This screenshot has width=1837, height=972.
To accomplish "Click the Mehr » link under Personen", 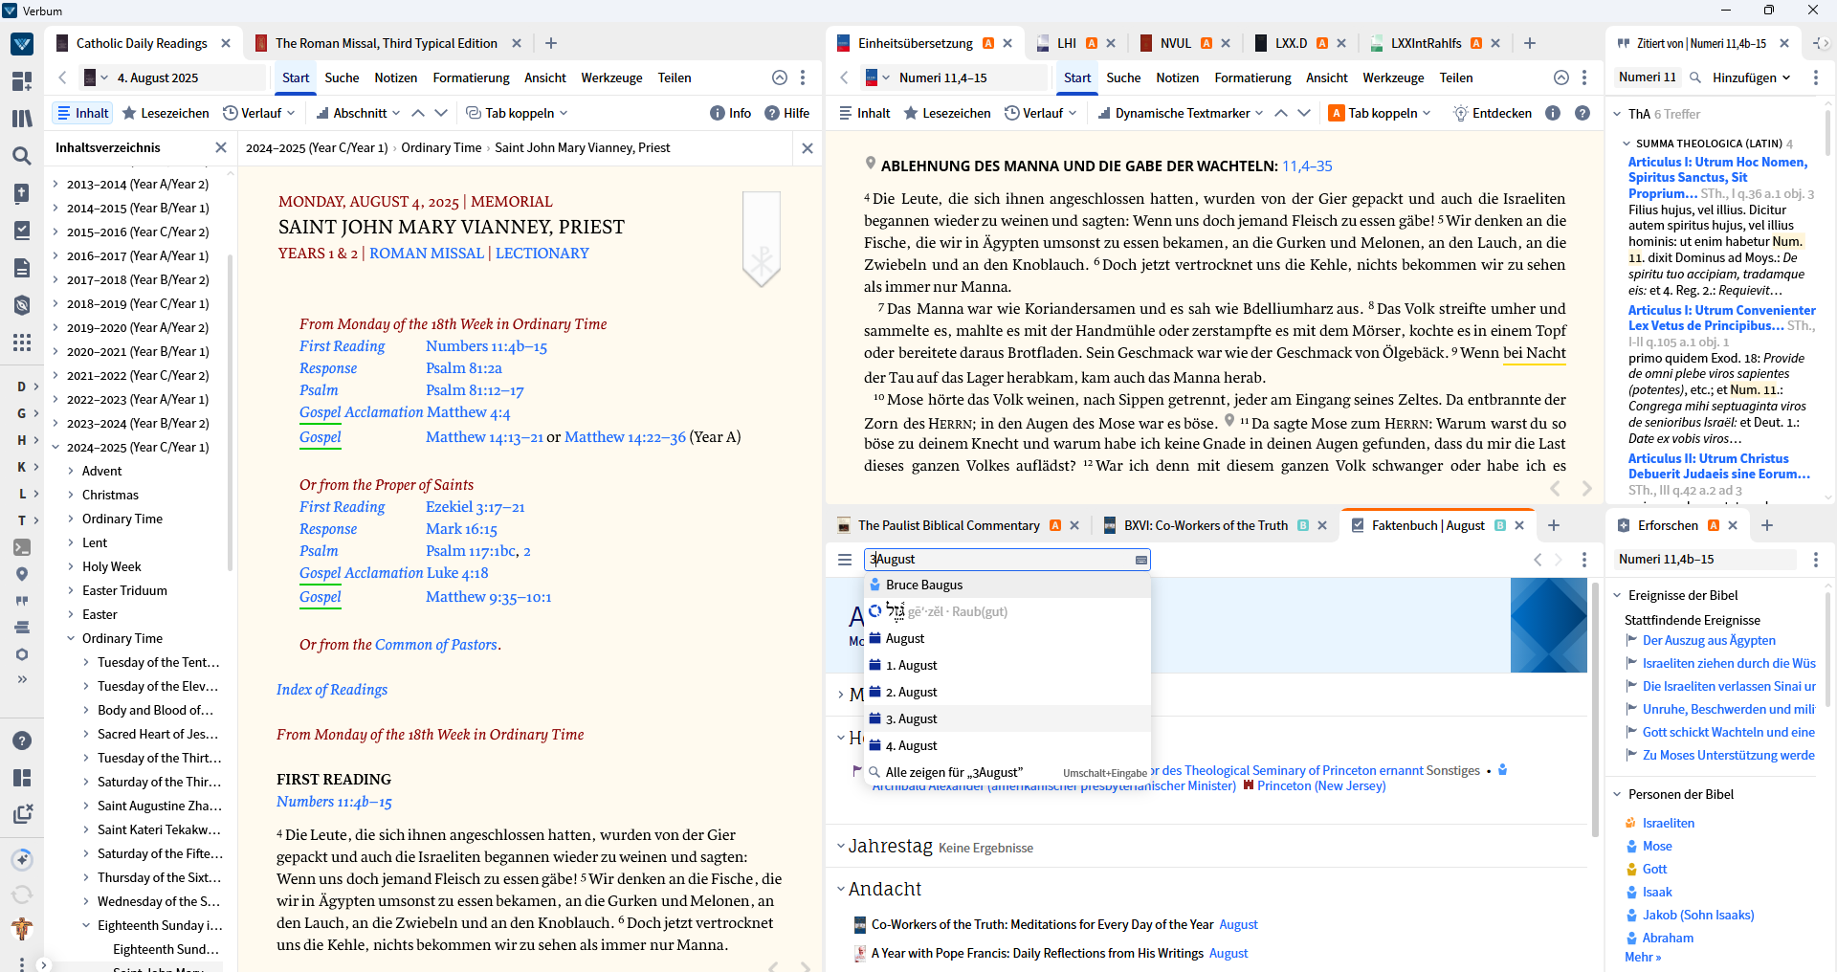I will [1643, 957].
